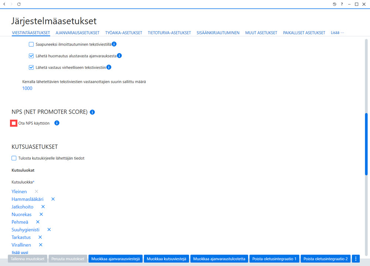Screen dimensions: 370x266
Task: Click the vertical scrollbar thumb
Action: pos(366,144)
